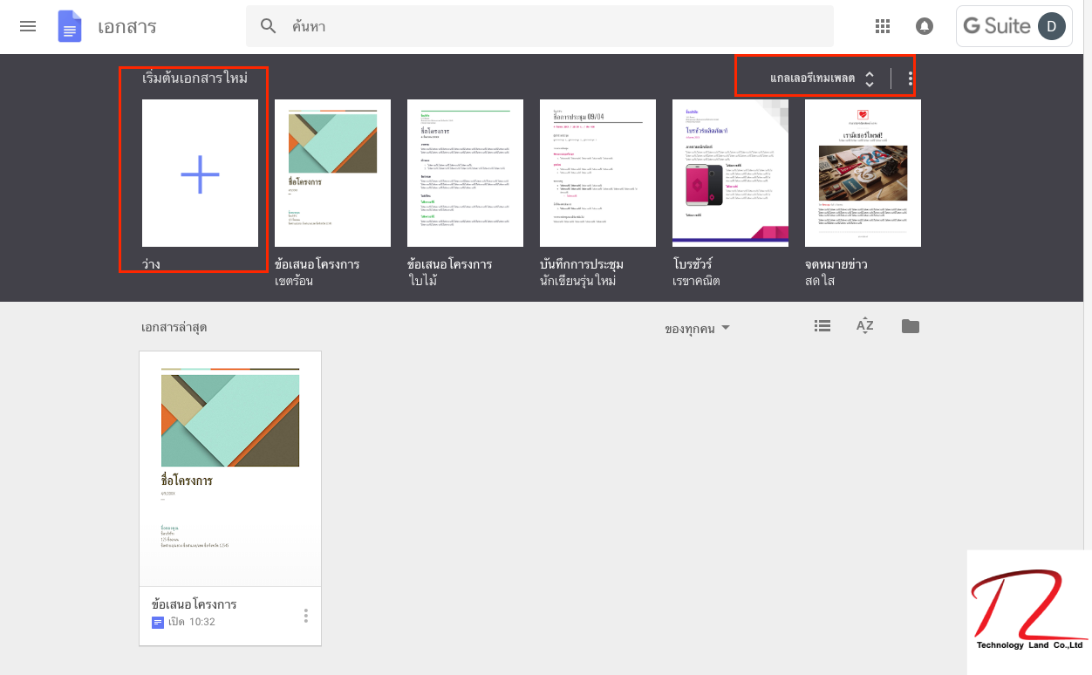Switch to list view
This screenshot has width=1092, height=675.
tap(822, 326)
